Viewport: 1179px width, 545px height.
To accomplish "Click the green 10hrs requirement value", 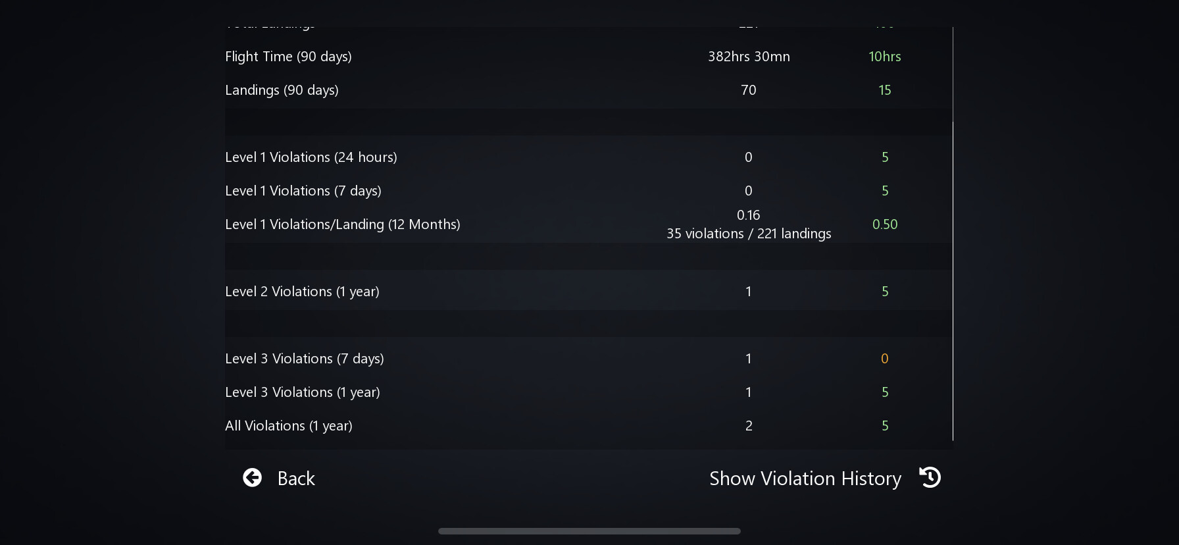I will (884, 57).
